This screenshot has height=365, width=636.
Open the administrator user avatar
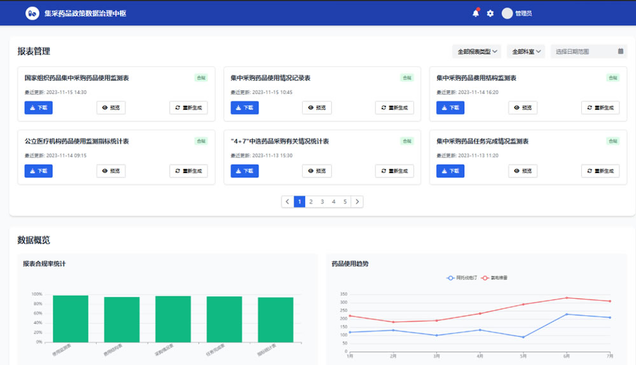pyautogui.click(x=507, y=13)
